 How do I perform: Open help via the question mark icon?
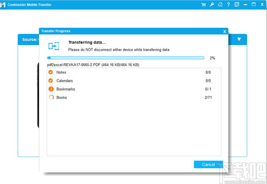(x=228, y=5)
